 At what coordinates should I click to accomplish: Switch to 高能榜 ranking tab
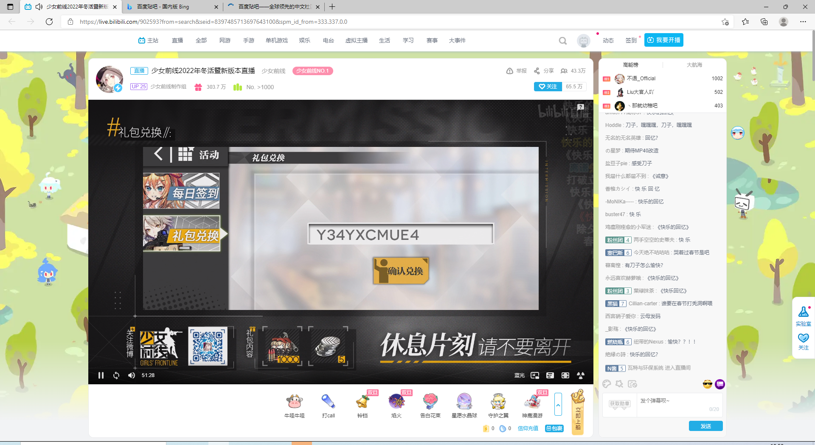[x=631, y=65]
